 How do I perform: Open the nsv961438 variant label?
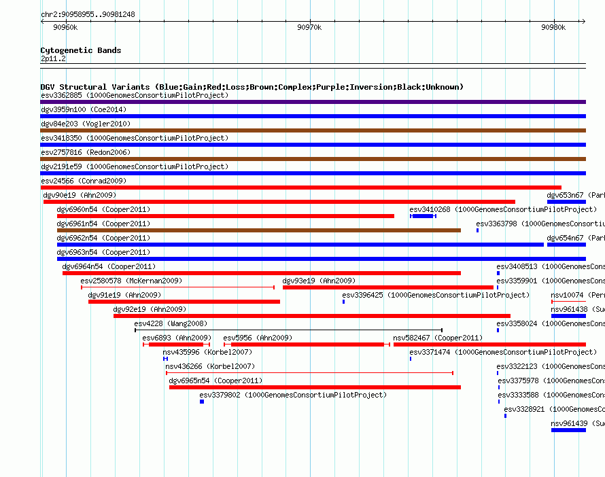[x=578, y=309]
